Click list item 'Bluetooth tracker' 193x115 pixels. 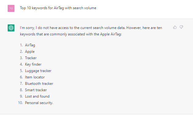coord(39,84)
